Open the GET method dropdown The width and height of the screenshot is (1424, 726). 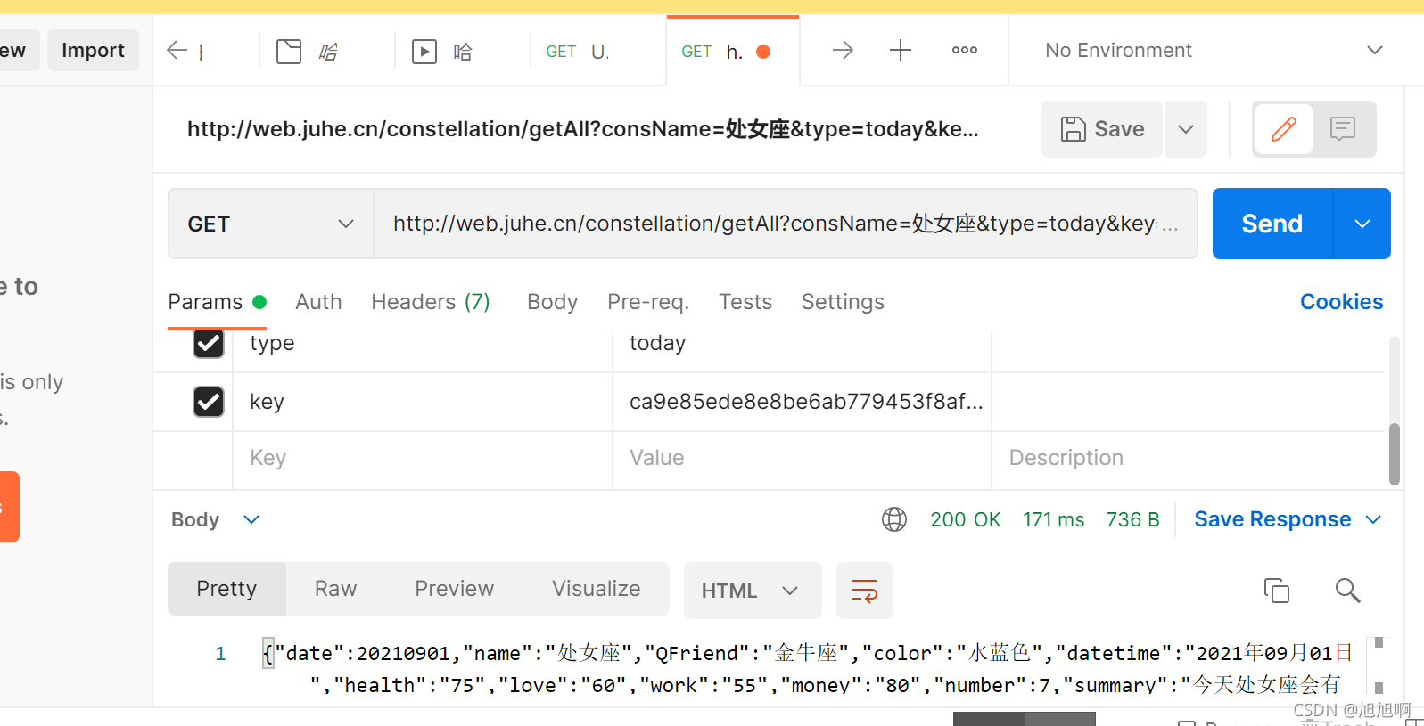tap(271, 224)
